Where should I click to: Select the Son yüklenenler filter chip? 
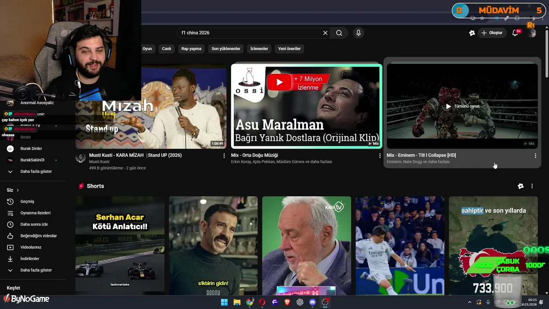point(226,49)
